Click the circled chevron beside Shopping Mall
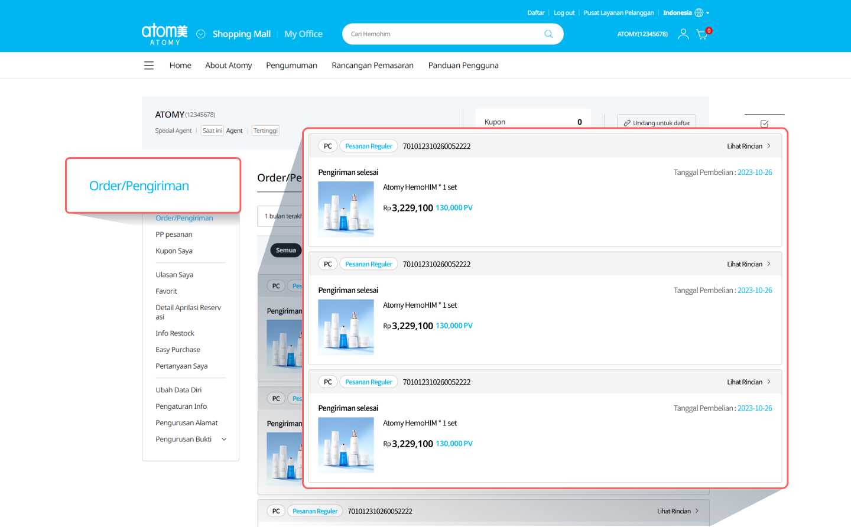 coord(201,34)
